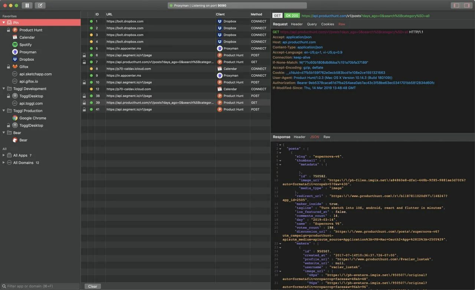The width and height of the screenshot is (475, 290).
Task: Click the GET method badge
Action: coord(277,16)
